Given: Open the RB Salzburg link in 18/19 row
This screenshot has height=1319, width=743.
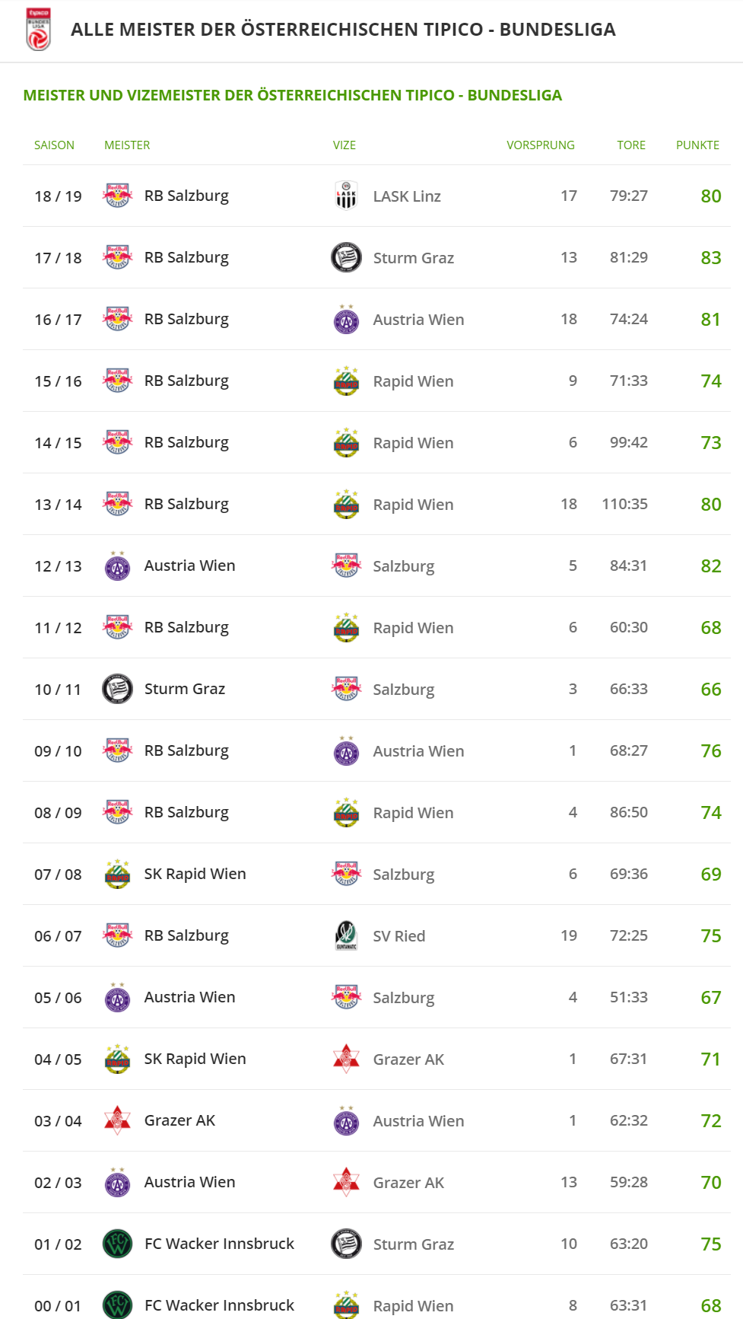Looking at the screenshot, I should (x=186, y=196).
